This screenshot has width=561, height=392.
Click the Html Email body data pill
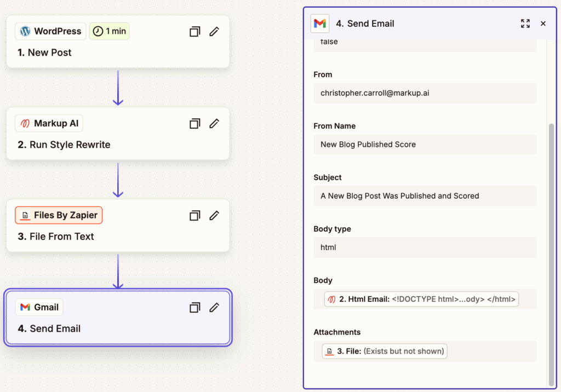pyautogui.click(x=421, y=299)
